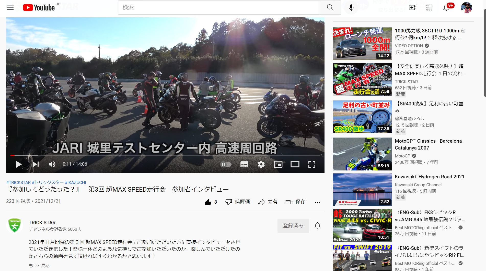Open the A45 vs CIVIC-R thumbnail

[x=362, y=225]
